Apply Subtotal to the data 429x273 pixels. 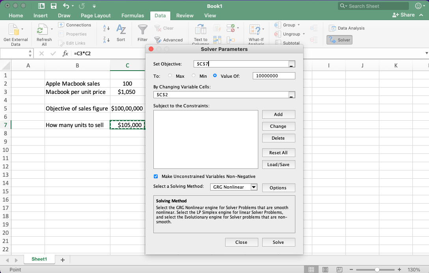291,43
